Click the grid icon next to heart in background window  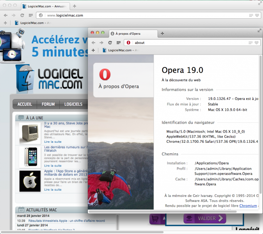(251, 16)
